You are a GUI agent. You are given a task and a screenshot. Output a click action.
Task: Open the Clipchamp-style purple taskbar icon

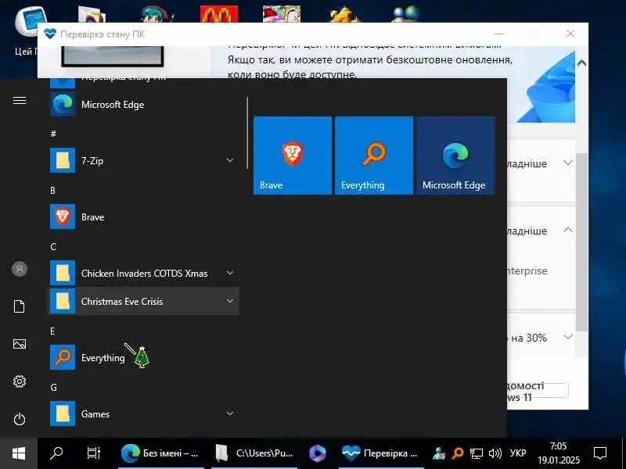pyautogui.click(x=318, y=453)
